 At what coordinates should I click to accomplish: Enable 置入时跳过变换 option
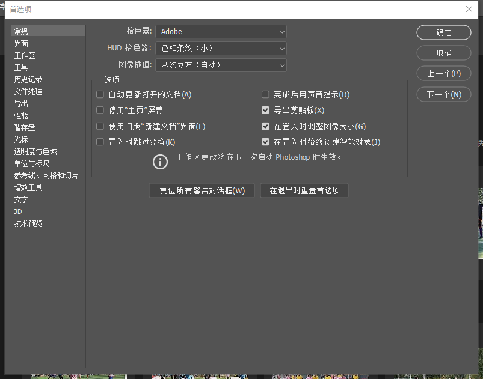tap(99, 142)
